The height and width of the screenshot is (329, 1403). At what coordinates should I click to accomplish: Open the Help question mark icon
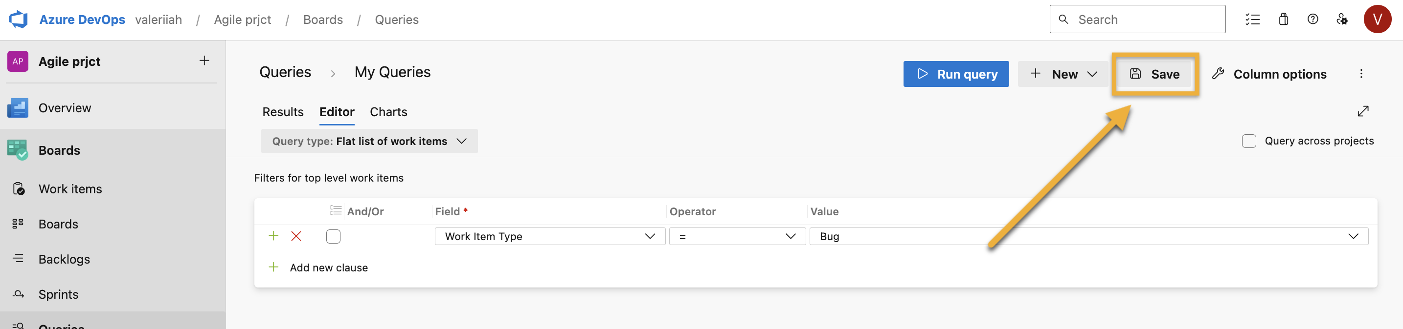click(1312, 20)
